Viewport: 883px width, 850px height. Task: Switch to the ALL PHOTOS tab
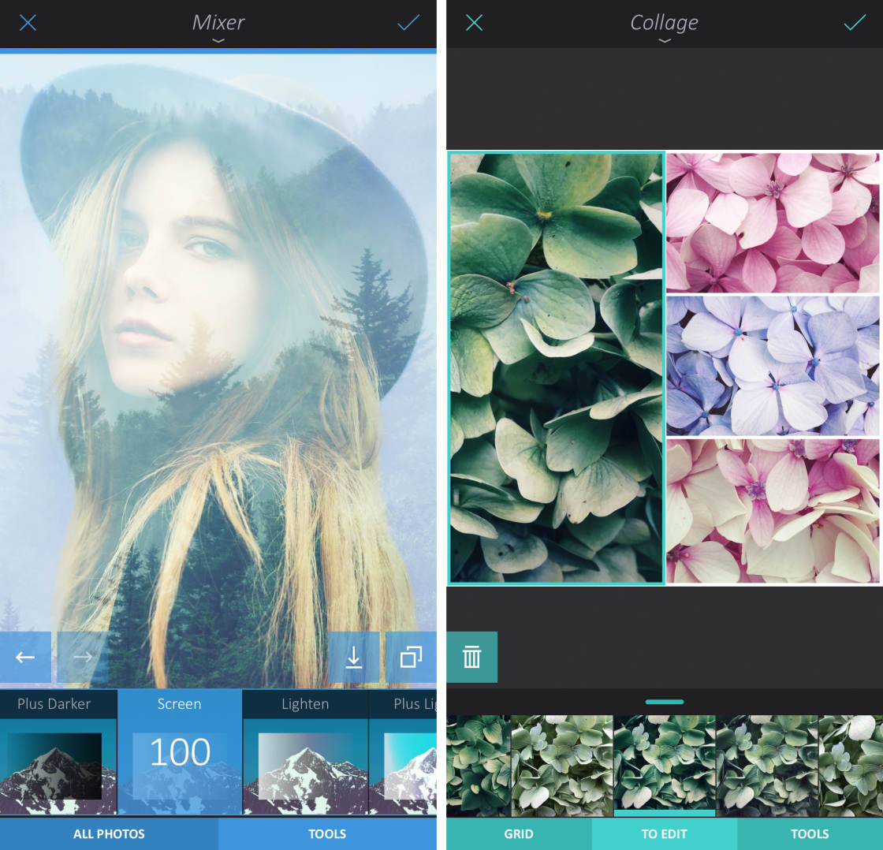click(110, 833)
